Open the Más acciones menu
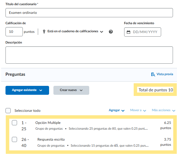Viewport: 177px width, 155px height. click(x=163, y=110)
